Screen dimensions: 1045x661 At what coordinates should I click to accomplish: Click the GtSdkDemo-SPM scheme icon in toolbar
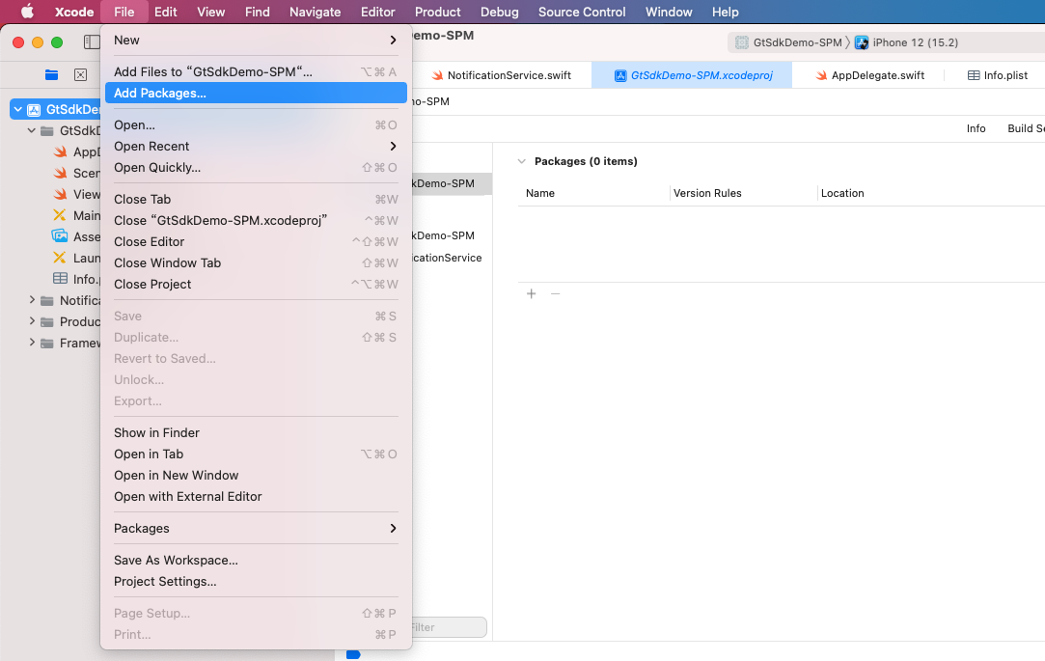click(742, 42)
